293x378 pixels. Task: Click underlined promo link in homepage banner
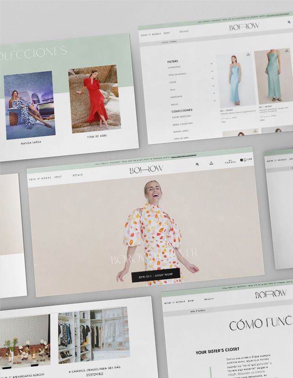tap(184, 156)
